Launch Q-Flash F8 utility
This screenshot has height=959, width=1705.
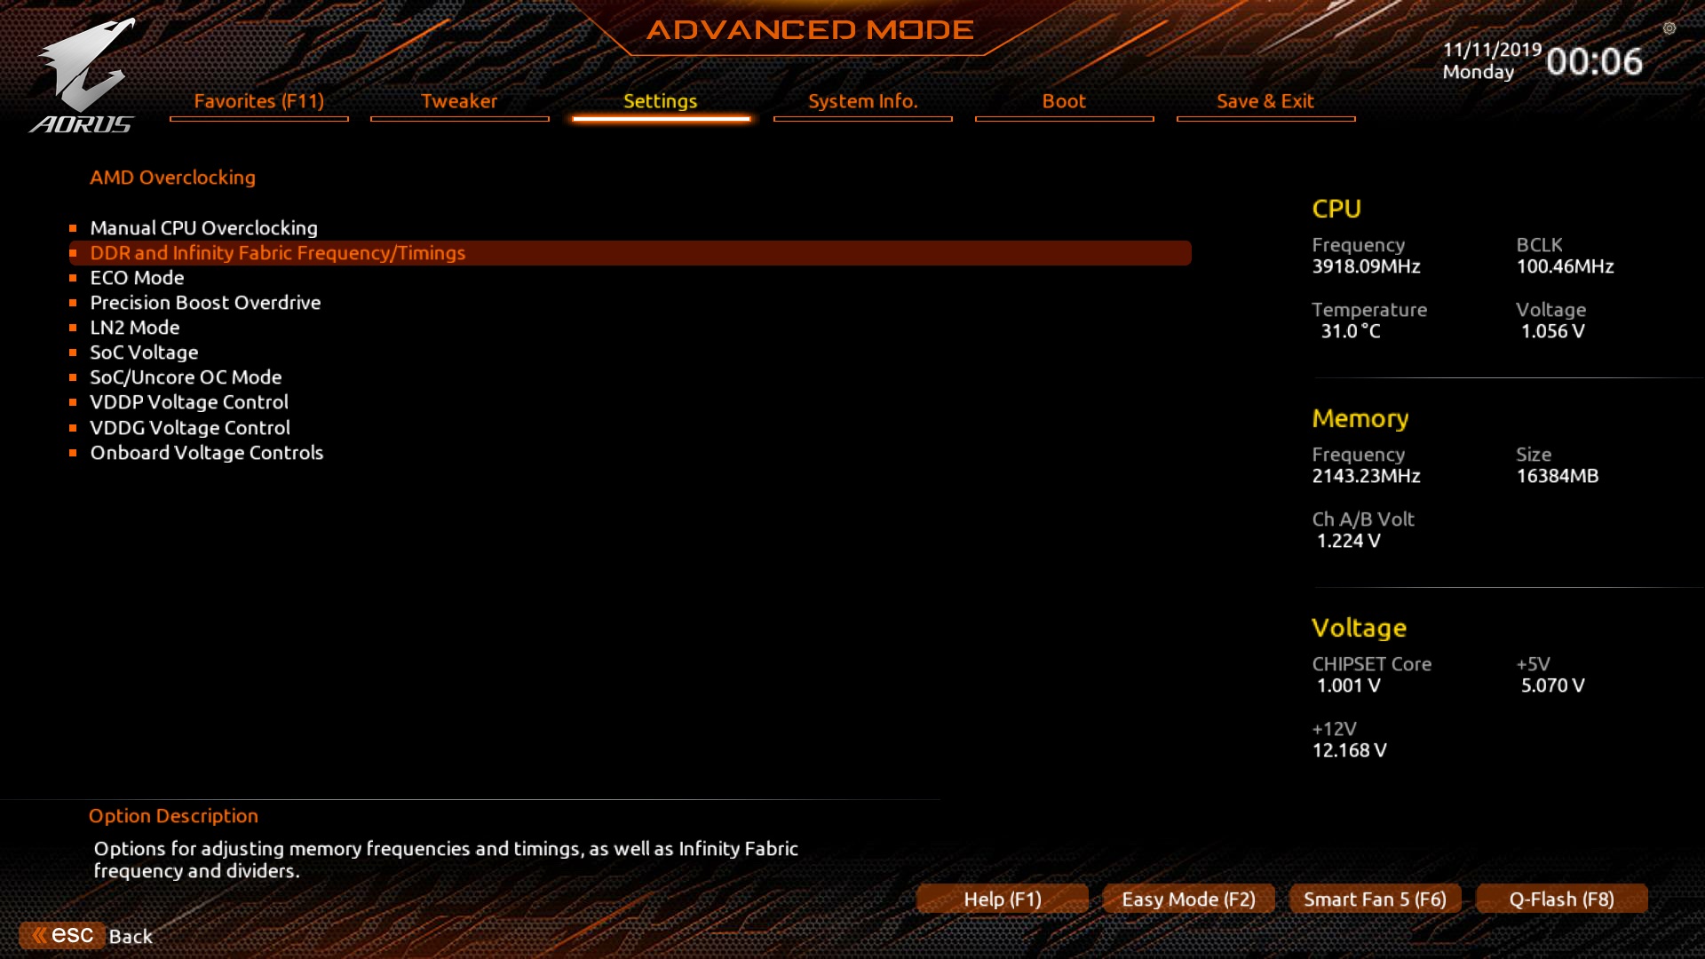pyautogui.click(x=1562, y=898)
